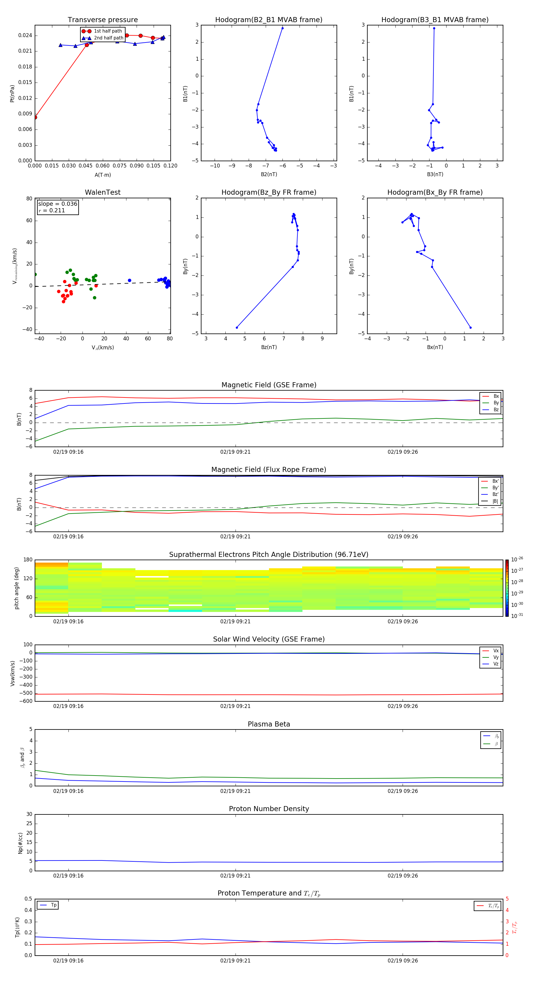Viewport: 538px width, 987px height.
Task: Click the 'By' entry in GSE legend
Action: point(490,403)
